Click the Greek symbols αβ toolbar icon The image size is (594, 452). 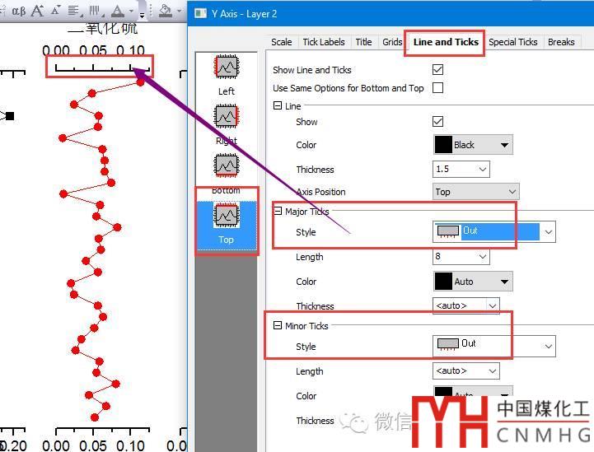[x=19, y=11]
